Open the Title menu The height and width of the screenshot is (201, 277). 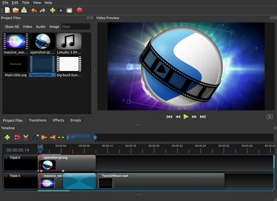point(26,3)
